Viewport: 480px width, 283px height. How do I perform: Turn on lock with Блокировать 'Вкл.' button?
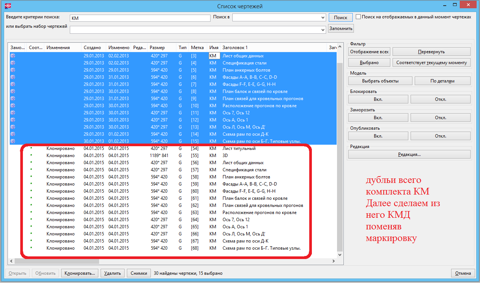378,99
